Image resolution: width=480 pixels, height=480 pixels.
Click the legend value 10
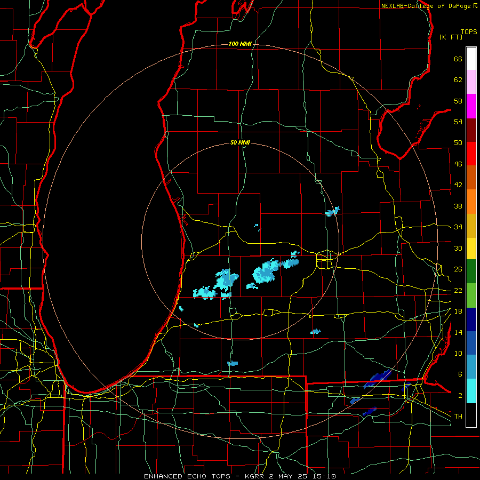[x=458, y=354]
